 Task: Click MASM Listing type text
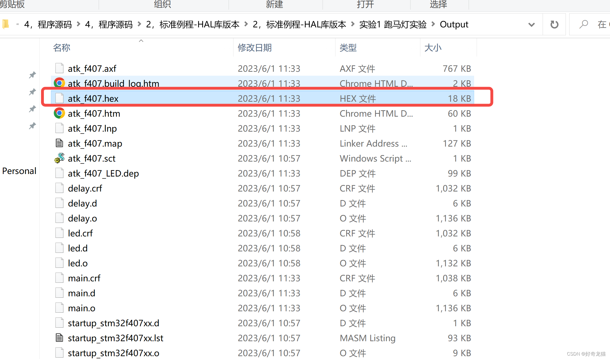point(367,338)
